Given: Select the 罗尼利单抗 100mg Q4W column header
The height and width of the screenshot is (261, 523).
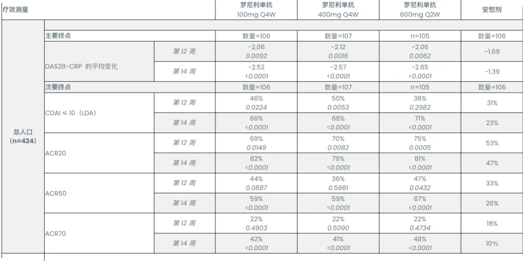Looking at the screenshot, I should pos(256,10).
